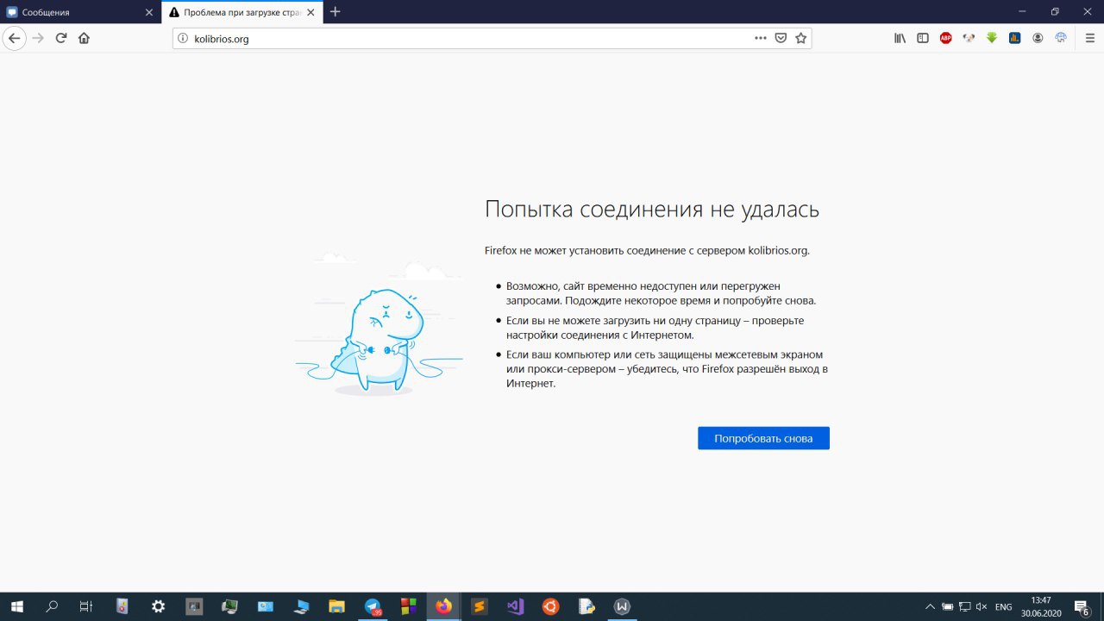This screenshot has height=621, width=1104.
Task: Show hidden system tray icons
Action: pos(930,606)
